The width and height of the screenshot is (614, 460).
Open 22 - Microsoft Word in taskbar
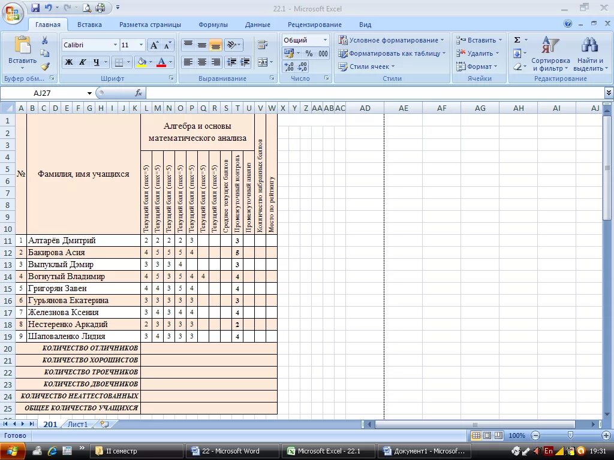(x=232, y=451)
